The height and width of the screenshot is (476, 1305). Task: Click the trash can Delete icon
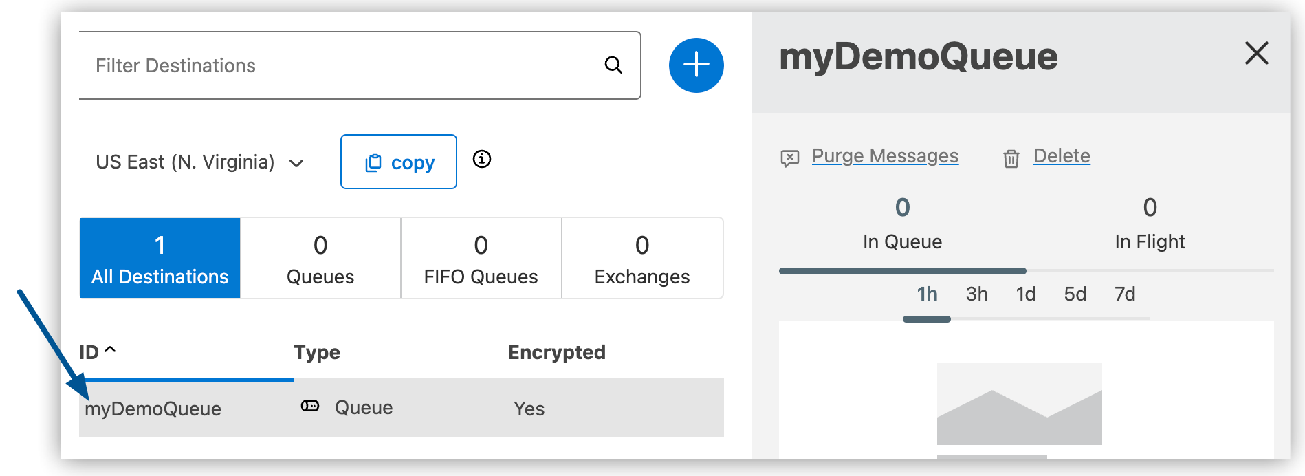click(x=1011, y=159)
